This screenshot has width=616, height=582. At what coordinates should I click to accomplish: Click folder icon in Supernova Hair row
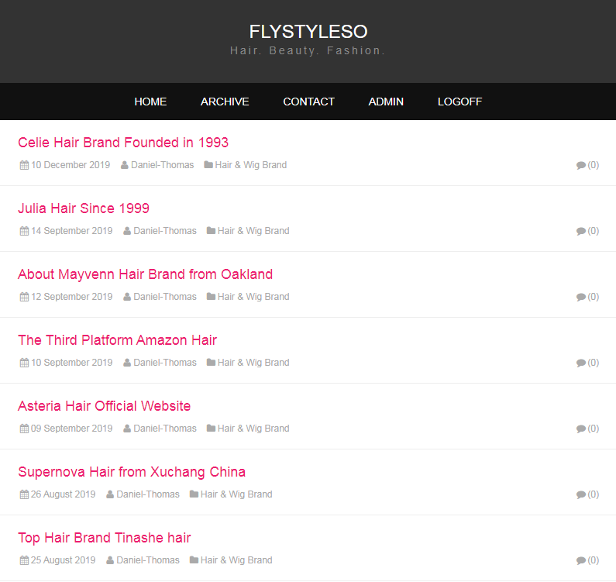[x=194, y=494]
